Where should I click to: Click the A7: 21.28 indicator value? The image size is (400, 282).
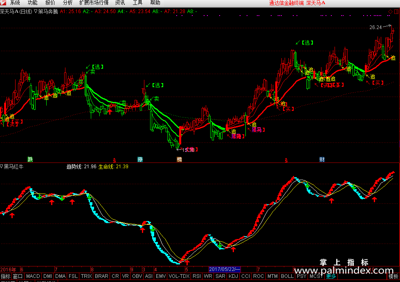click(175, 11)
